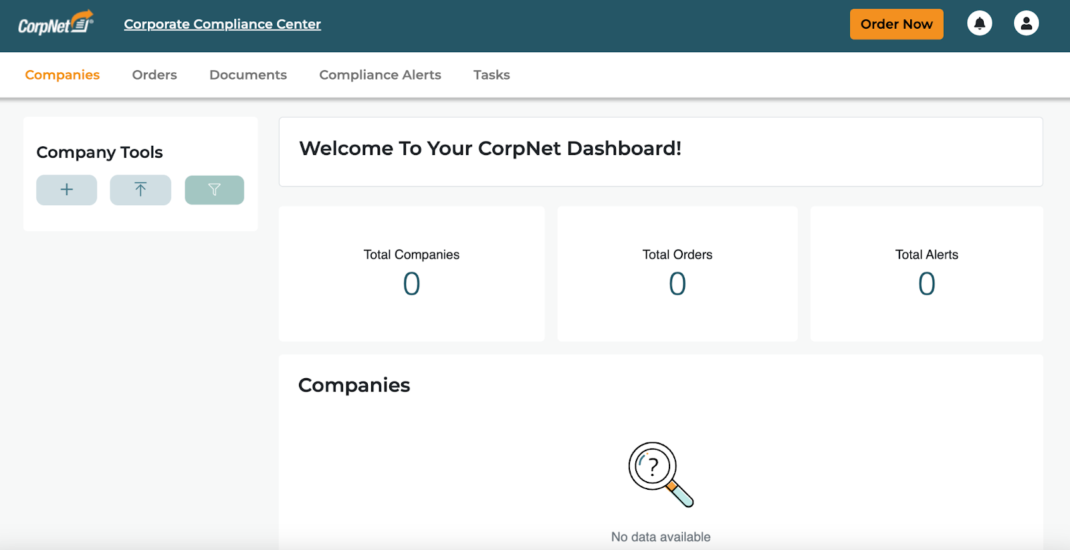The width and height of the screenshot is (1070, 550).
Task: Open the notifications bell icon
Action: pos(980,23)
